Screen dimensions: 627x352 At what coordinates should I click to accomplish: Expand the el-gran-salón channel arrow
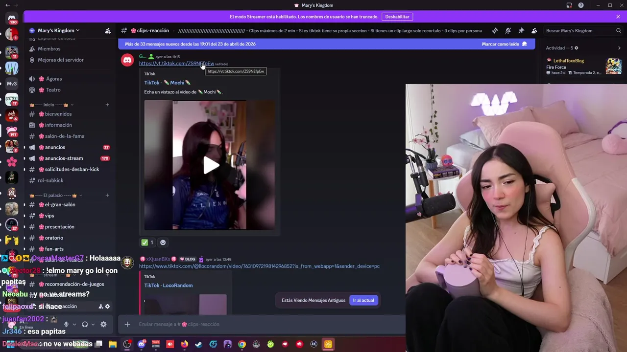coord(24,205)
